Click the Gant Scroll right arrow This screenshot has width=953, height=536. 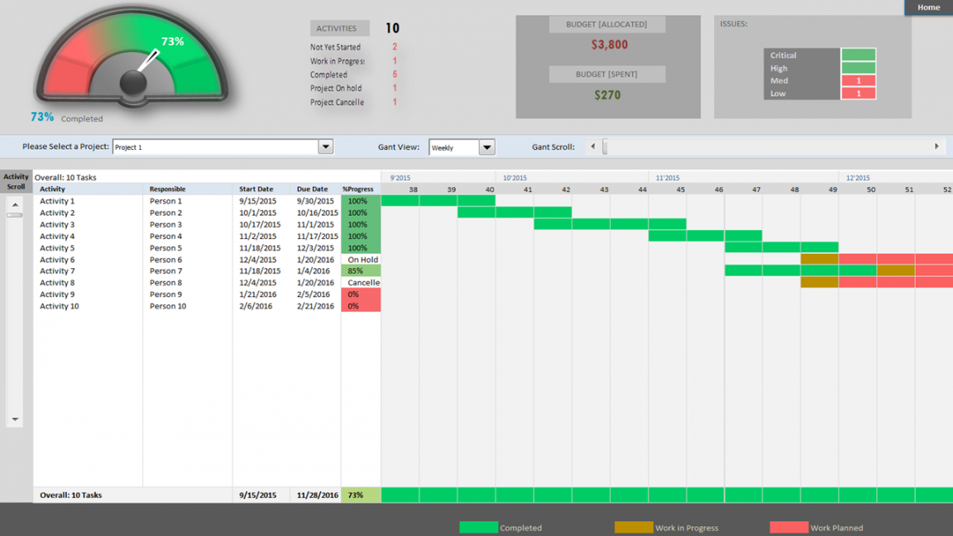[936, 146]
